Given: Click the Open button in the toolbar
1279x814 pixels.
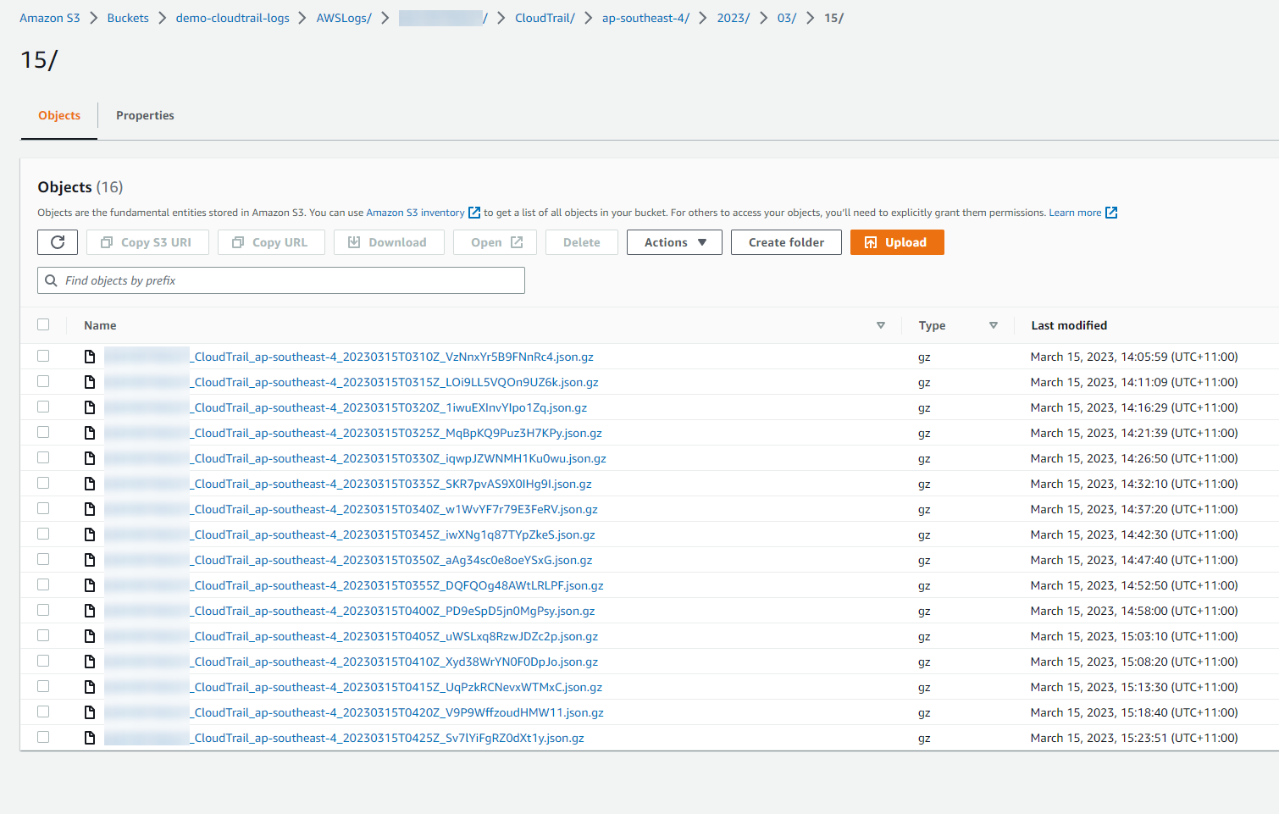Looking at the screenshot, I should [495, 242].
